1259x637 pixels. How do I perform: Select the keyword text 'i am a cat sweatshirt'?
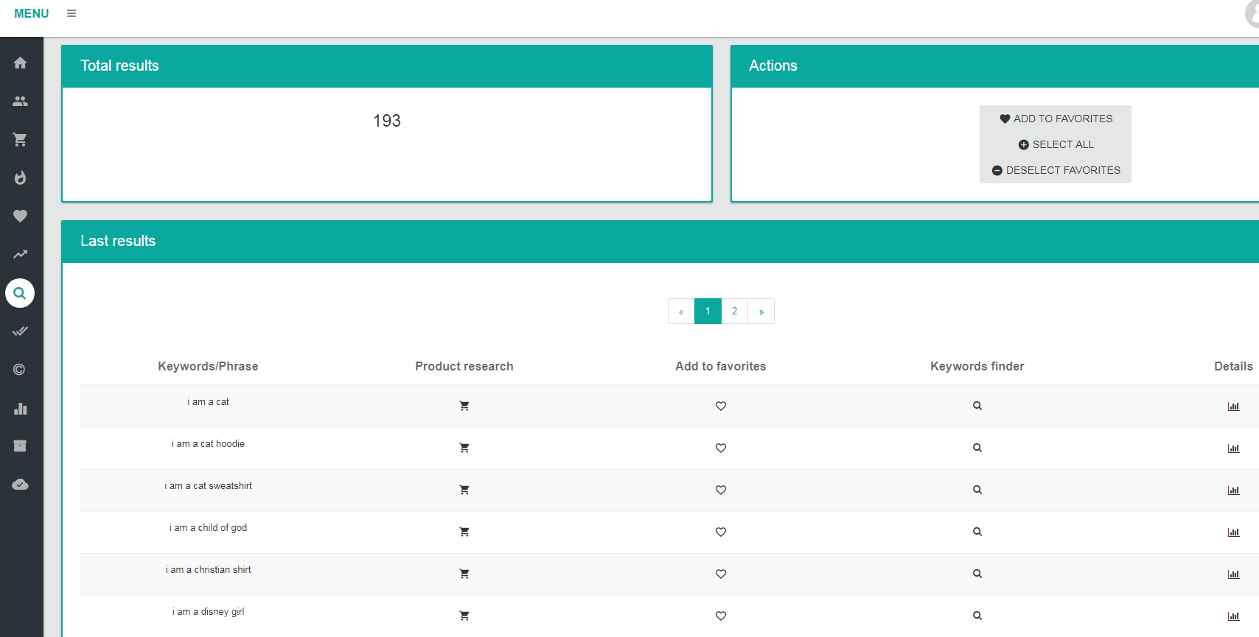(x=208, y=486)
